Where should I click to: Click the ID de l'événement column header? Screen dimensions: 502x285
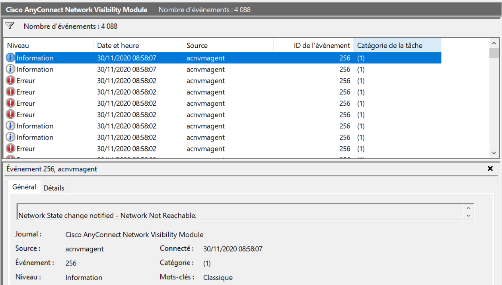[313, 45]
